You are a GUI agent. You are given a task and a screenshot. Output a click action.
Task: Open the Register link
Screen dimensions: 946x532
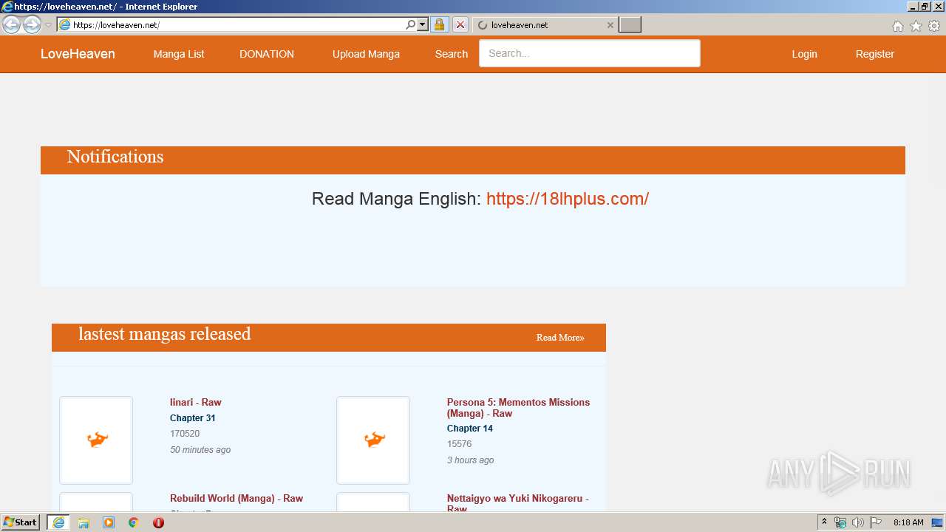point(875,54)
